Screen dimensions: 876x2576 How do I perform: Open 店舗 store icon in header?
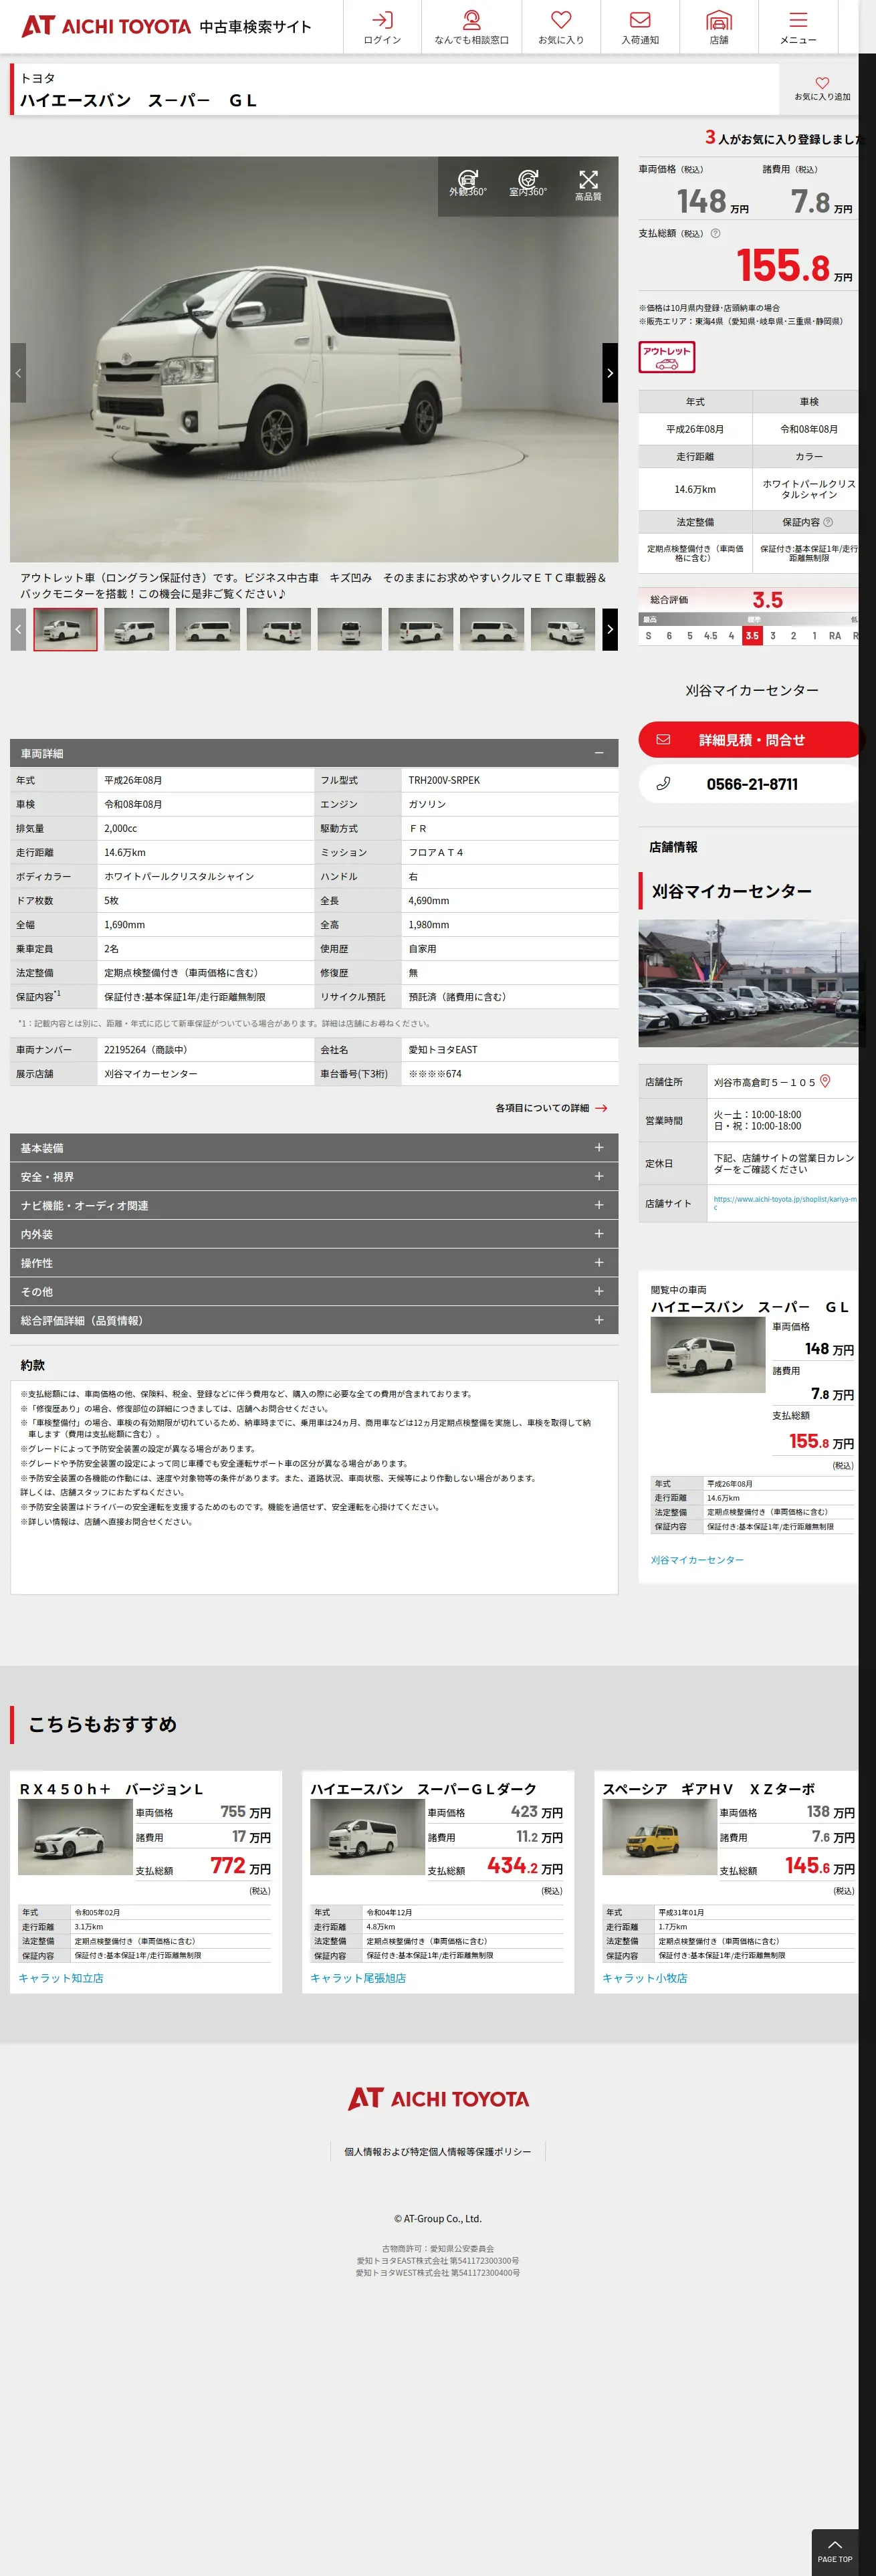719,27
